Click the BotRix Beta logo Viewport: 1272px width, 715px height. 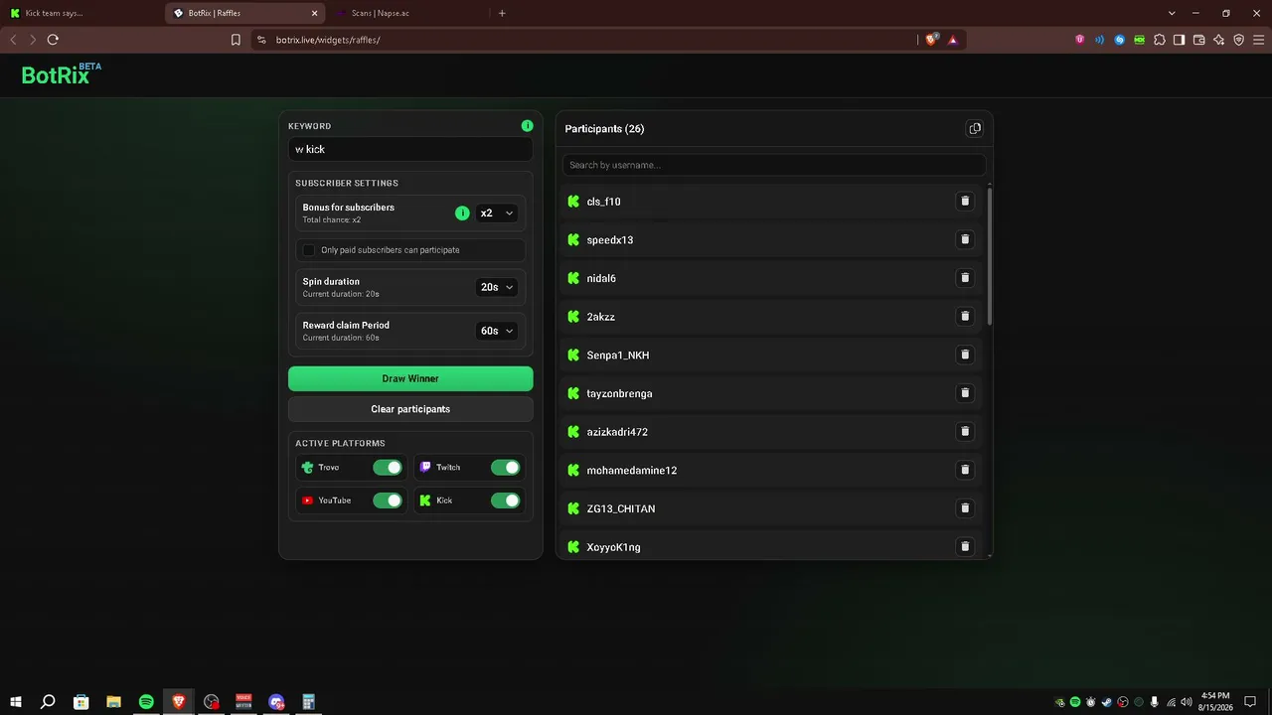(x=62, y=74)
